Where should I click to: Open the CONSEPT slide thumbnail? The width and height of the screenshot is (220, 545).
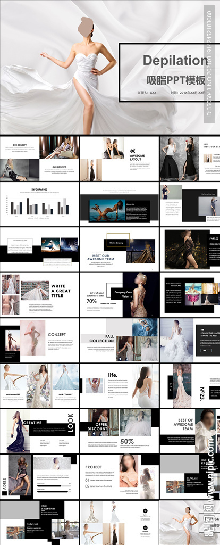pos(39,340)
